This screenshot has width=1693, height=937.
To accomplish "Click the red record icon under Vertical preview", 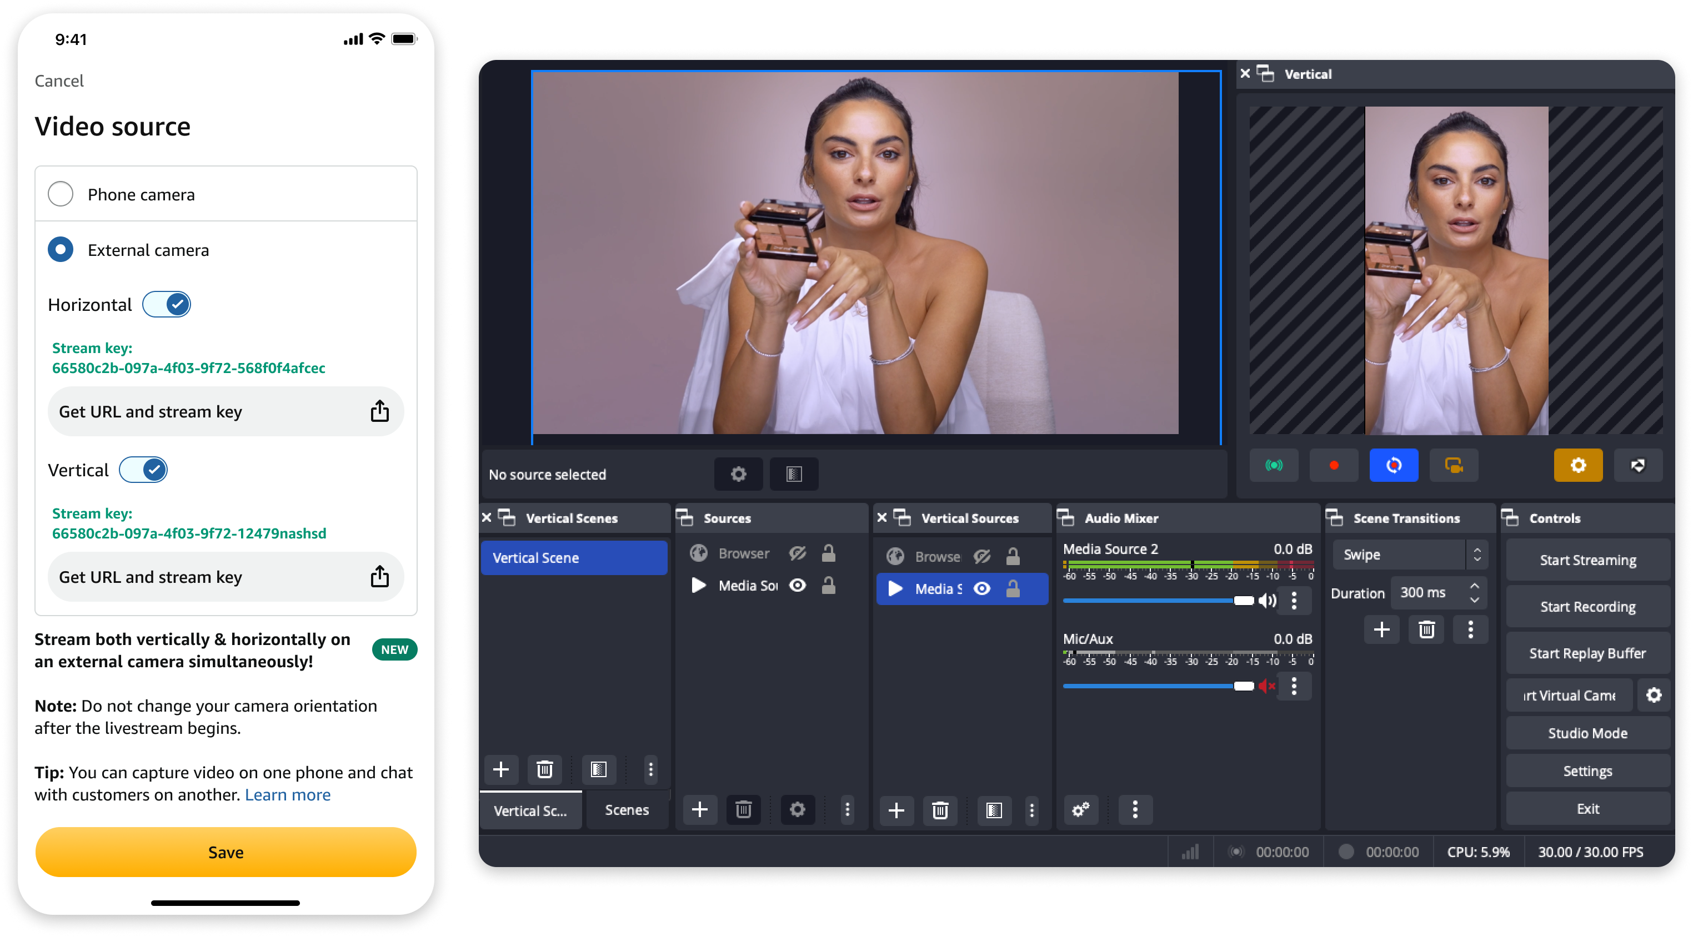I will pyautogui.click(x=1334, y=465).
